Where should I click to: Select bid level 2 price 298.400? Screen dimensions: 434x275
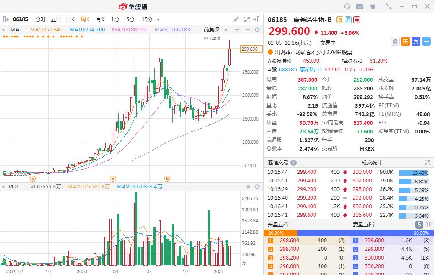[x=289, y=249]
